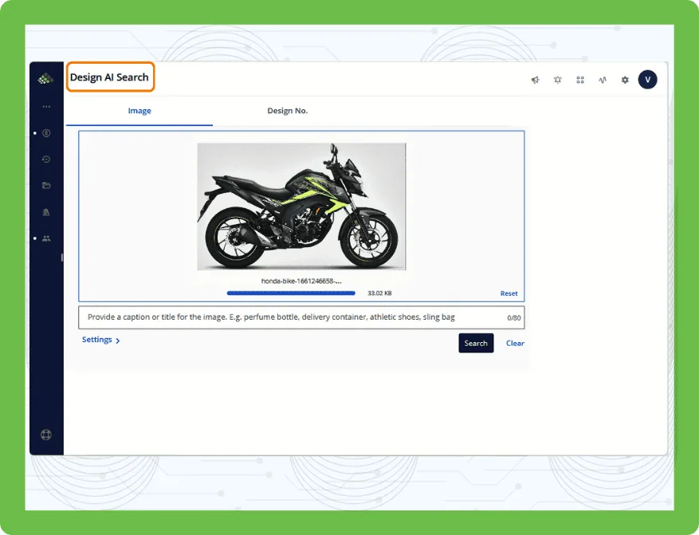Click the file name honda-bike-1661246658
This screenshot has width=699, height=535.
click(x=301, y=281)
